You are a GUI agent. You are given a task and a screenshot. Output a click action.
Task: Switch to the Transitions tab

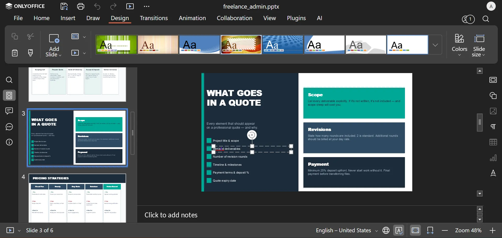pos(154,18)
